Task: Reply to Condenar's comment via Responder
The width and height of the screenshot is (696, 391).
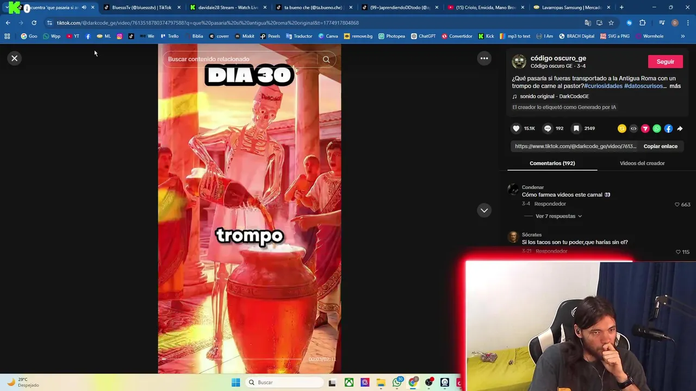Action: point(550,204)
